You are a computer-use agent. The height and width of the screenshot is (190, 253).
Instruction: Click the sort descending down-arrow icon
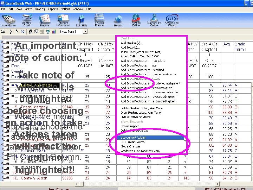[x=17, y=31]
